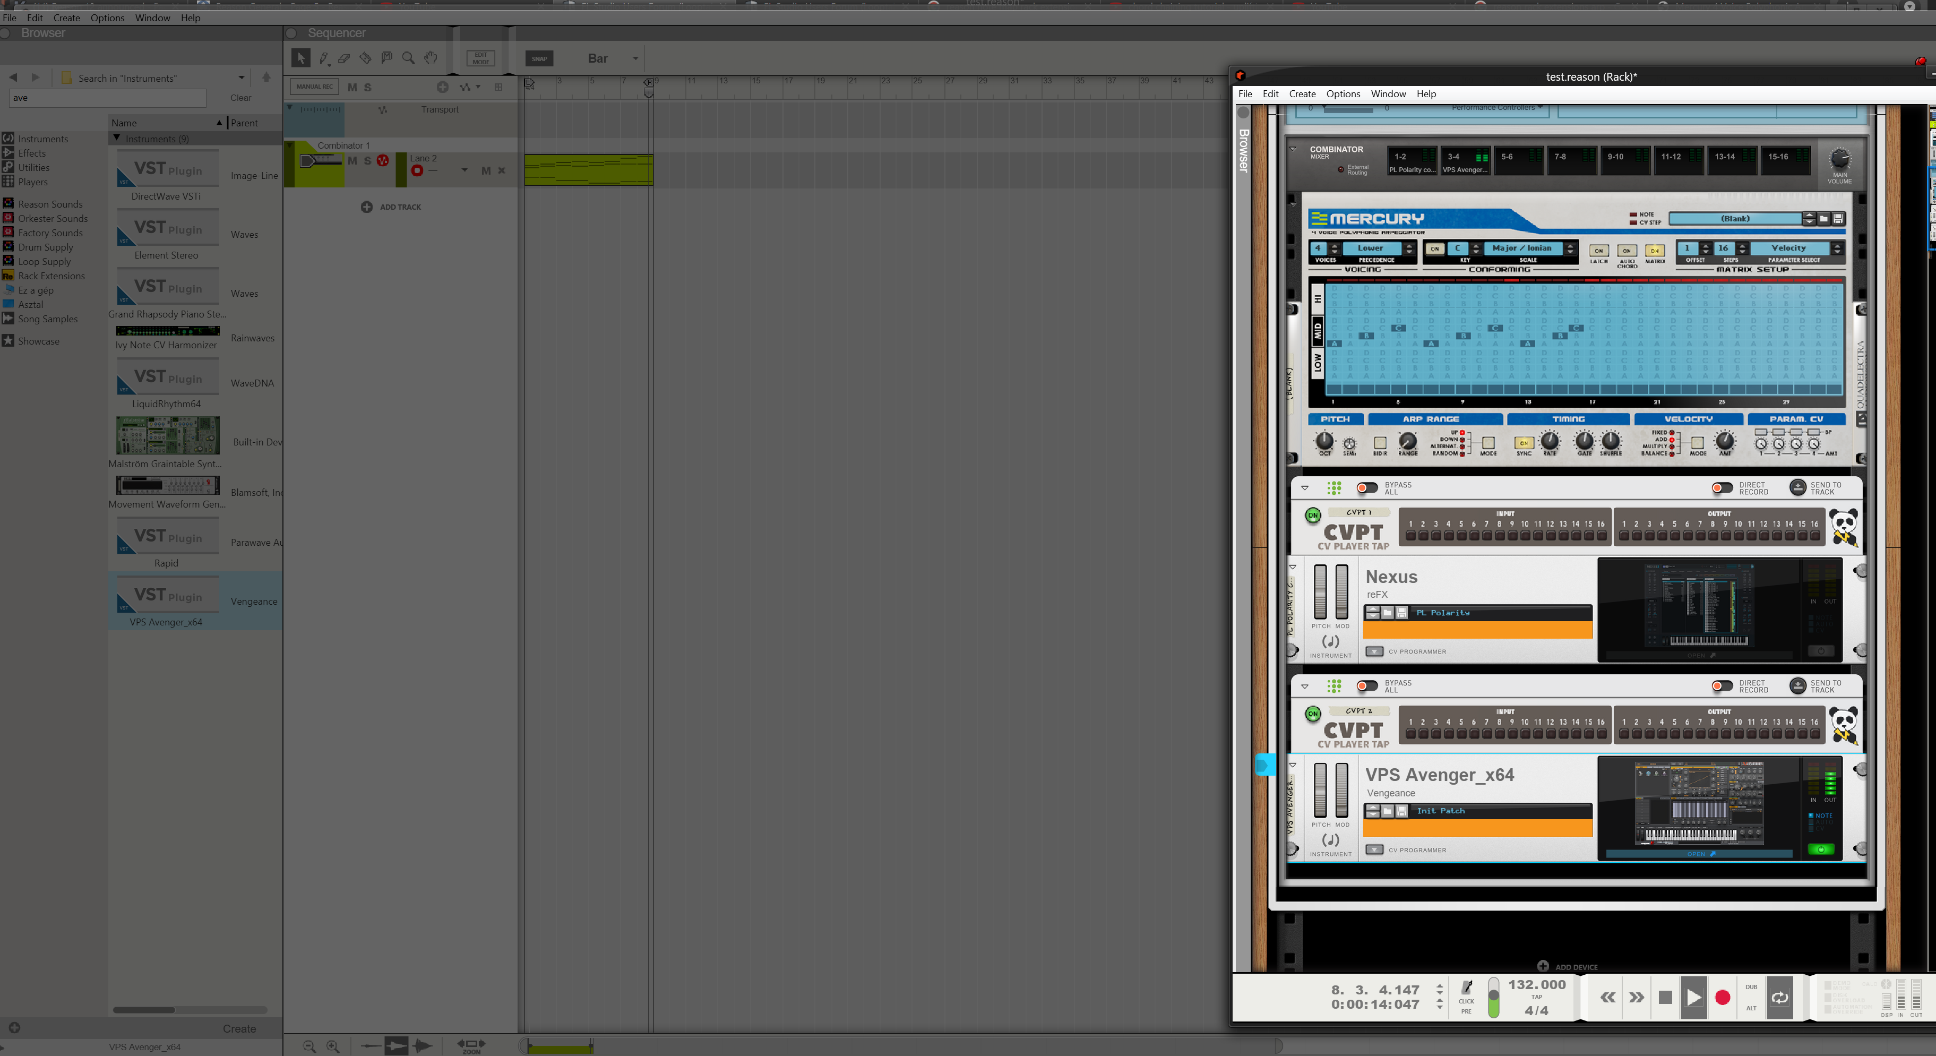Collapse the Instruments (9) list group
1936x1056 pixels.
(116, 138)
